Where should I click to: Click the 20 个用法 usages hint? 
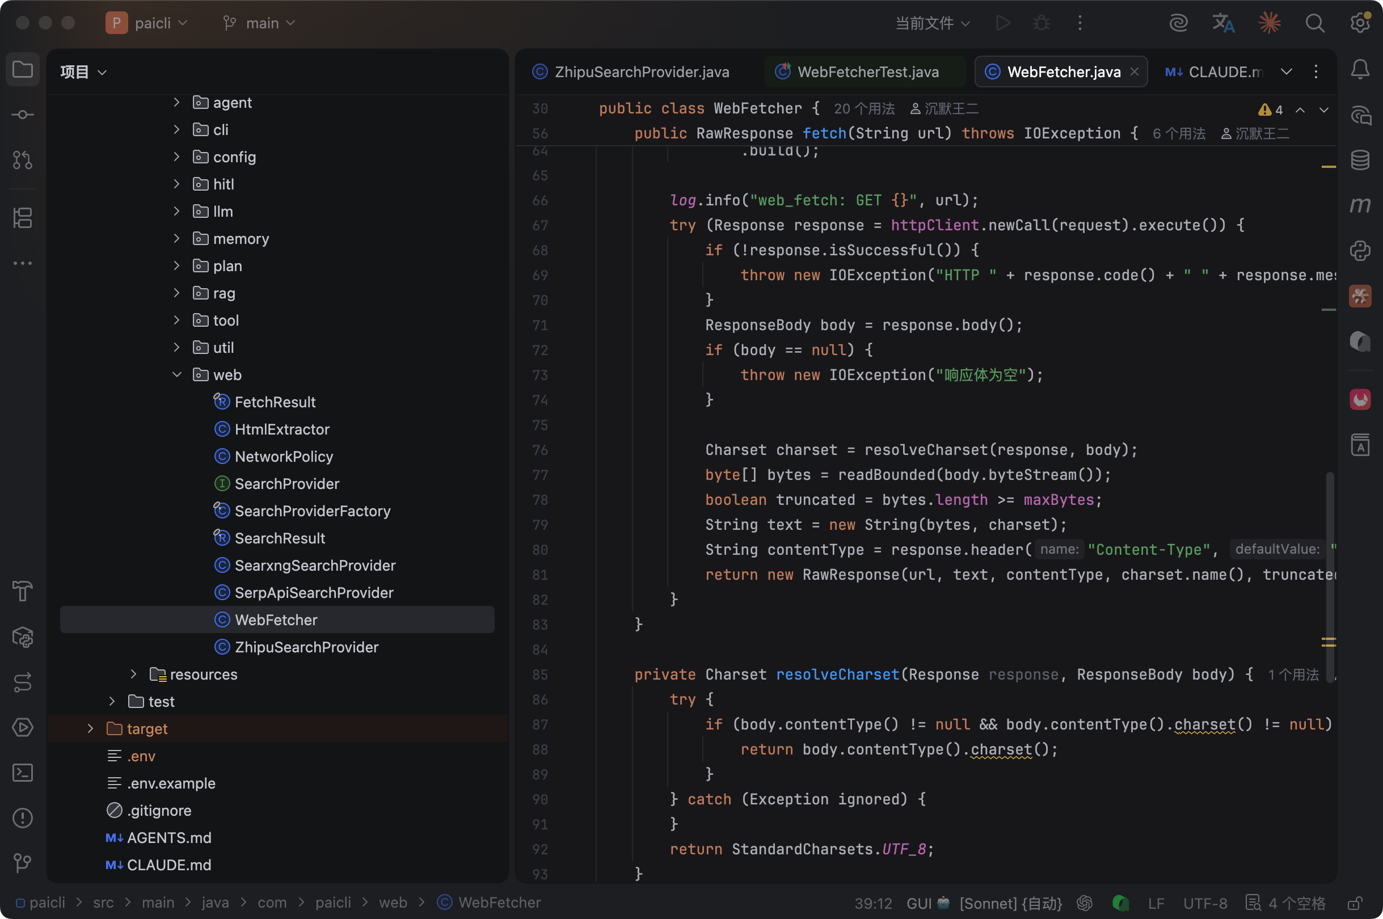(864, 109)
